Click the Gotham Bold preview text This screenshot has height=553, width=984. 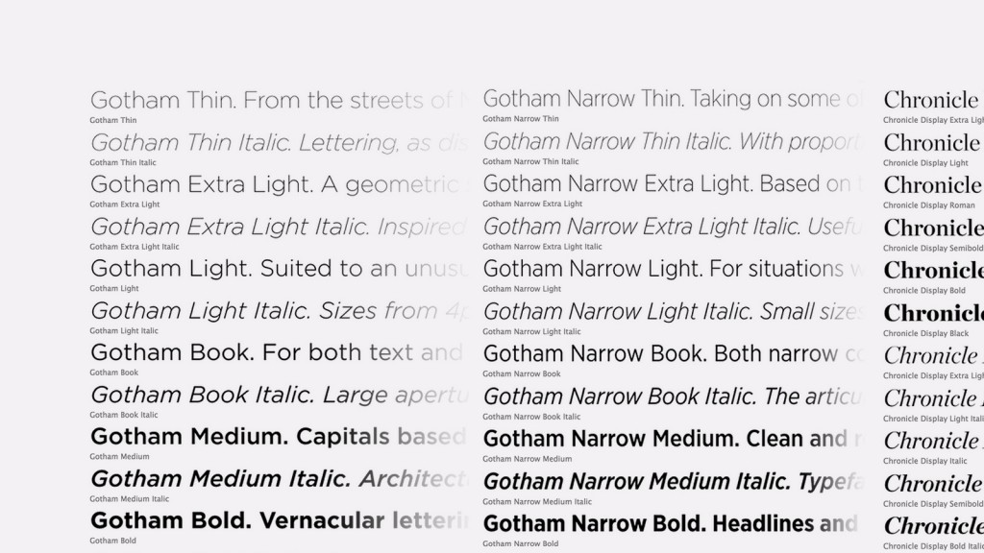point(280,521)
